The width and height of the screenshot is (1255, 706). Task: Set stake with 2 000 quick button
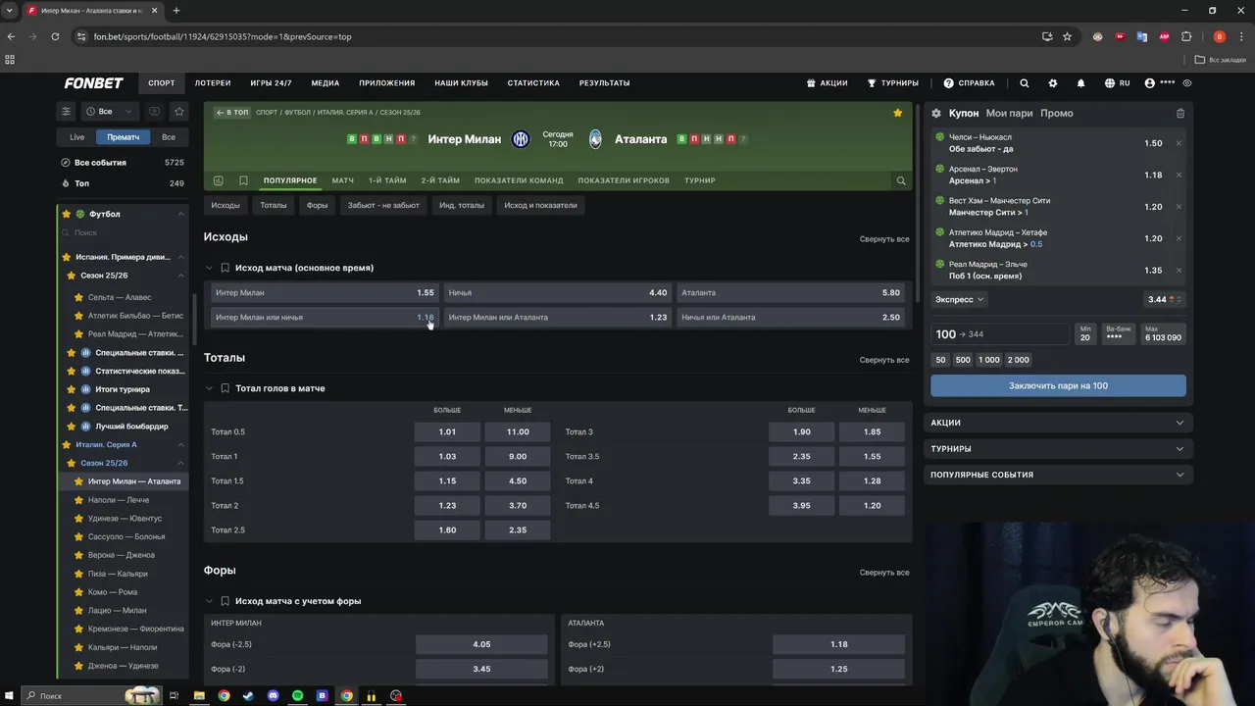1018,360
